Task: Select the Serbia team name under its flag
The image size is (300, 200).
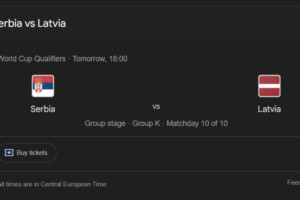Action: pyautogui.click(x=43, y=109)
